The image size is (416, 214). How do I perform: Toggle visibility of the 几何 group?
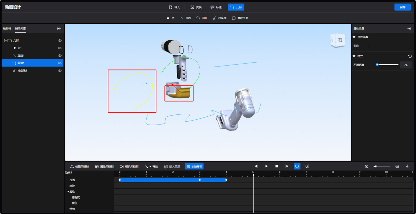coord(60,41)
